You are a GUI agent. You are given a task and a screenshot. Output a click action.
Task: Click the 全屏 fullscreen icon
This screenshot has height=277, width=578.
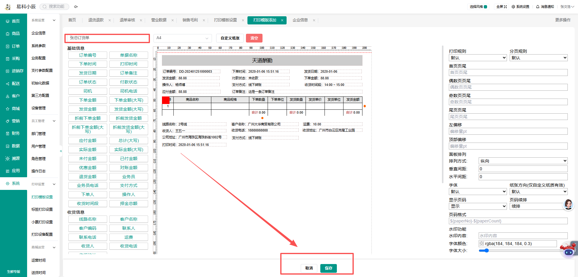505,7
